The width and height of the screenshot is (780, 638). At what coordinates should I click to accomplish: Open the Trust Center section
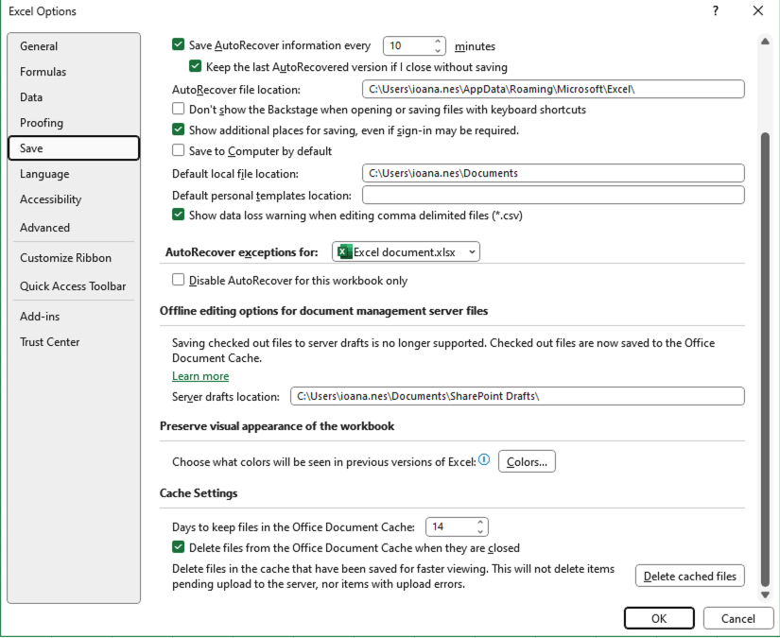tap(49, 341)
